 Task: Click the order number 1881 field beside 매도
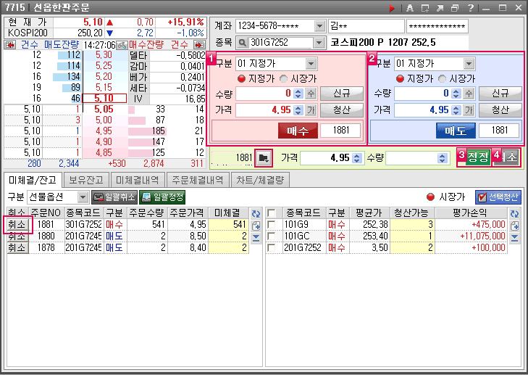499,131
